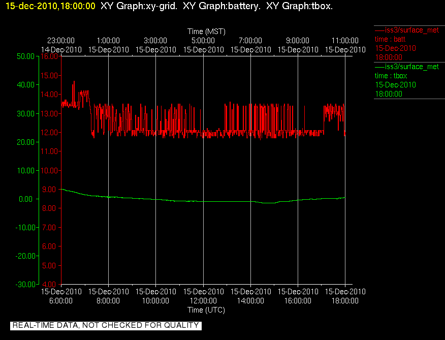Click the 9:00:00 MST tick label
Image resolution: width=445 pixels, height=340 pixels.
[298, 41]
